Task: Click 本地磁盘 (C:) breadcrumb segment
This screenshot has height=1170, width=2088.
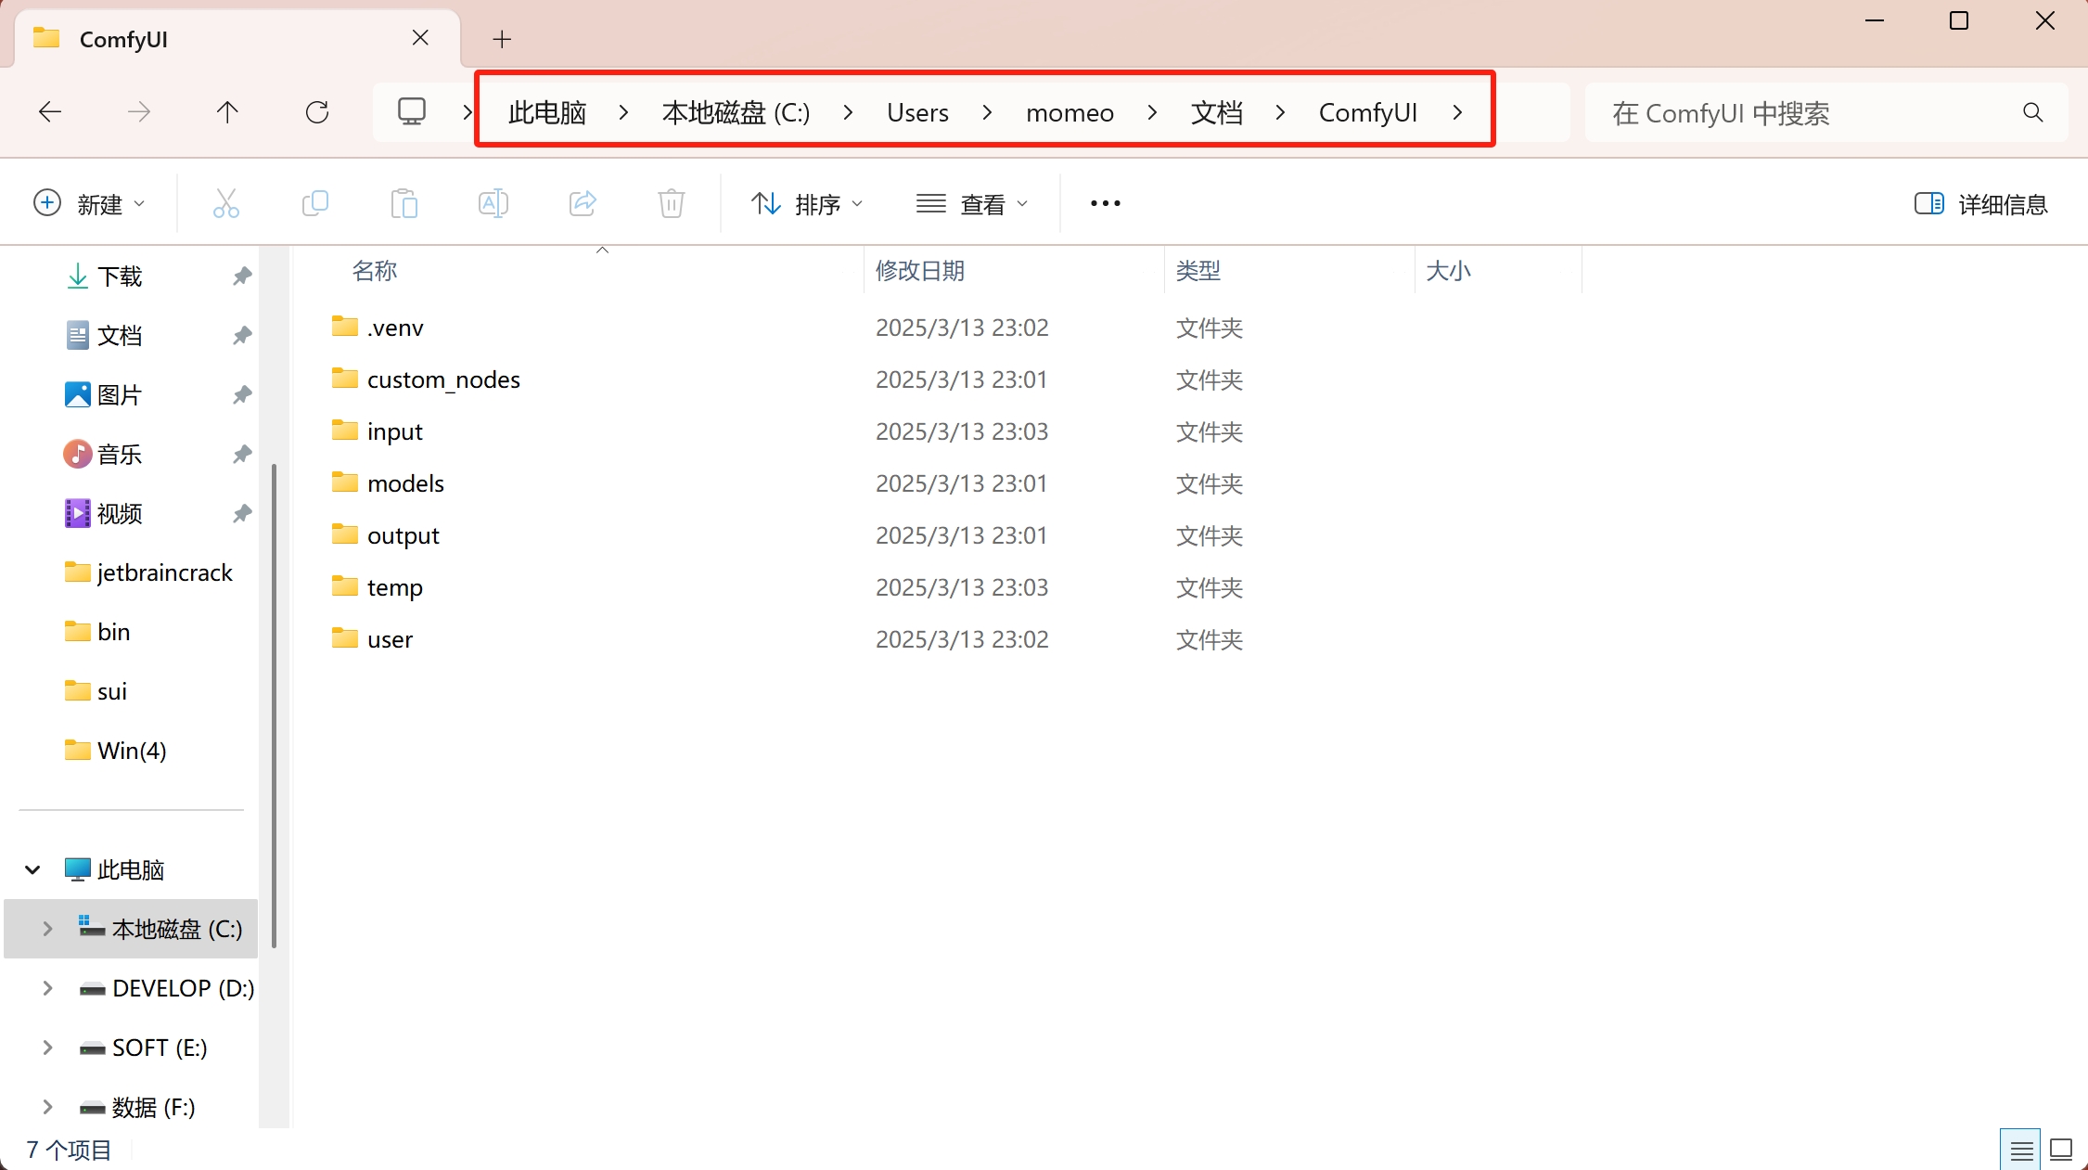Action: [x=736, y=112]
